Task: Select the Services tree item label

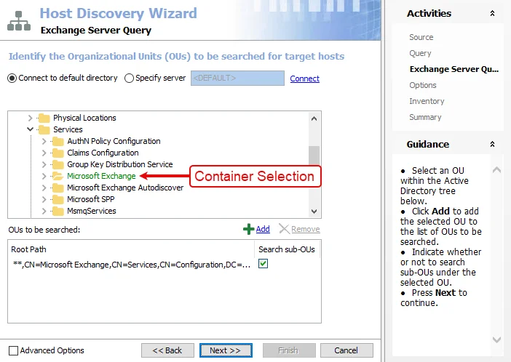Action: [68, 129]
